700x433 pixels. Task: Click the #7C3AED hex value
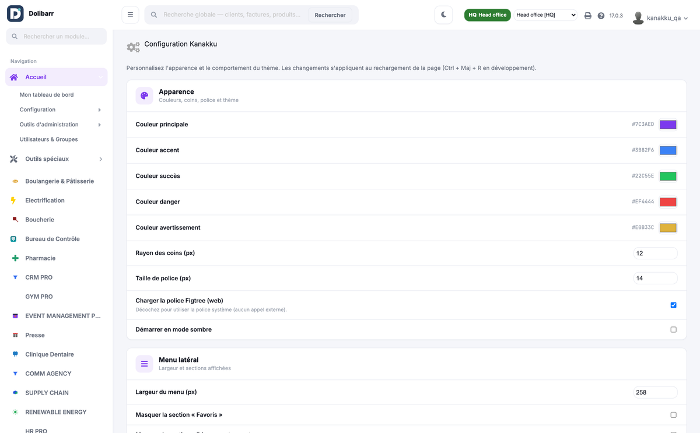pyautogui.click(x=643, y=125)
